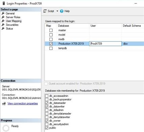Open View connection properties link

click(x=23, y=104)
